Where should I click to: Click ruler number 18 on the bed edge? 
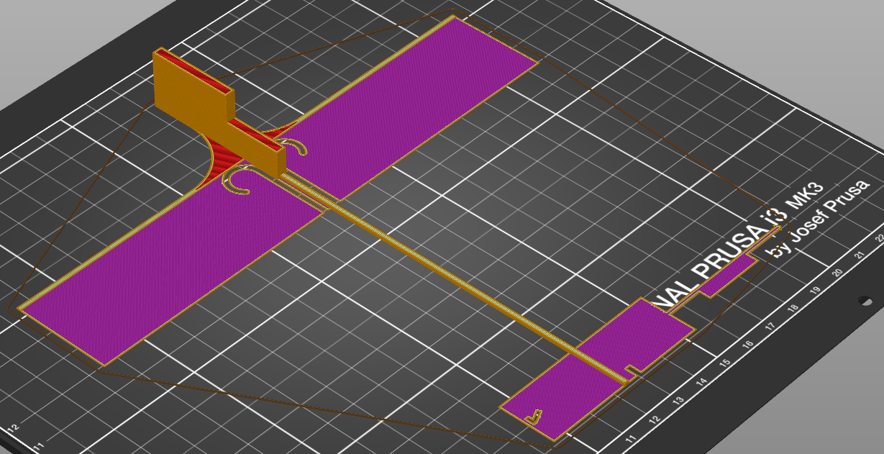click(x=792, y=309)
